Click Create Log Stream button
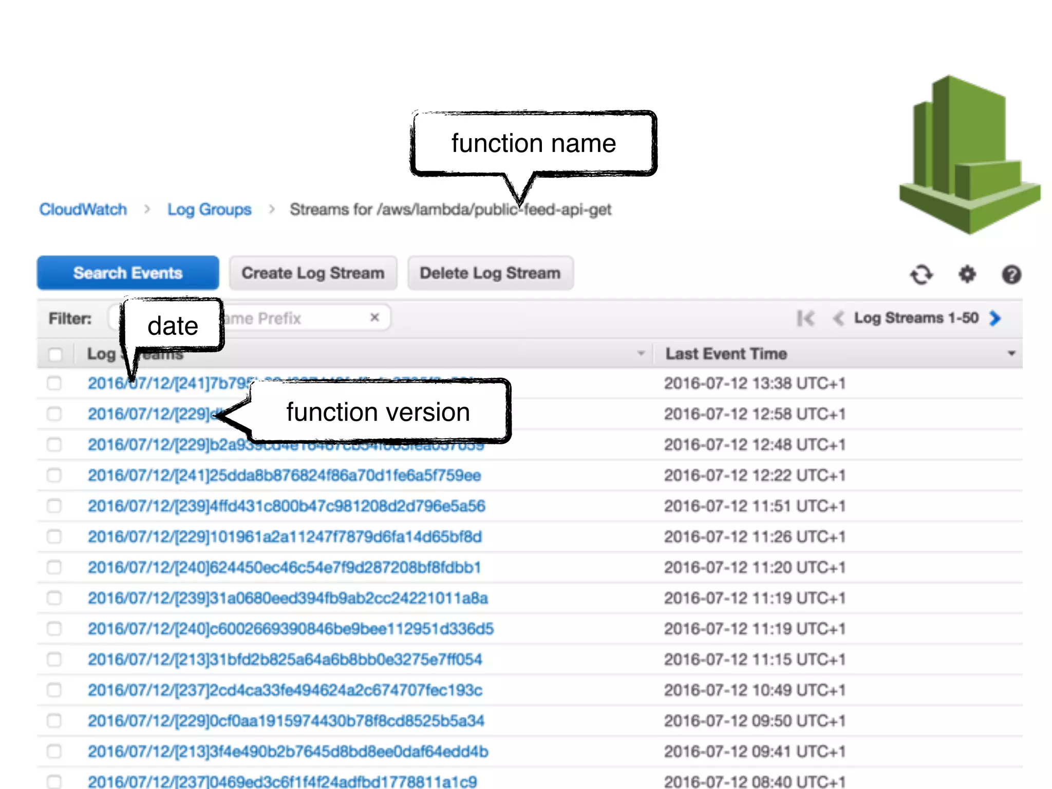The image size is (1052, 789). point(313,273)
